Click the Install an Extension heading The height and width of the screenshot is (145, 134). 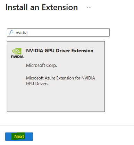[42, 7]
